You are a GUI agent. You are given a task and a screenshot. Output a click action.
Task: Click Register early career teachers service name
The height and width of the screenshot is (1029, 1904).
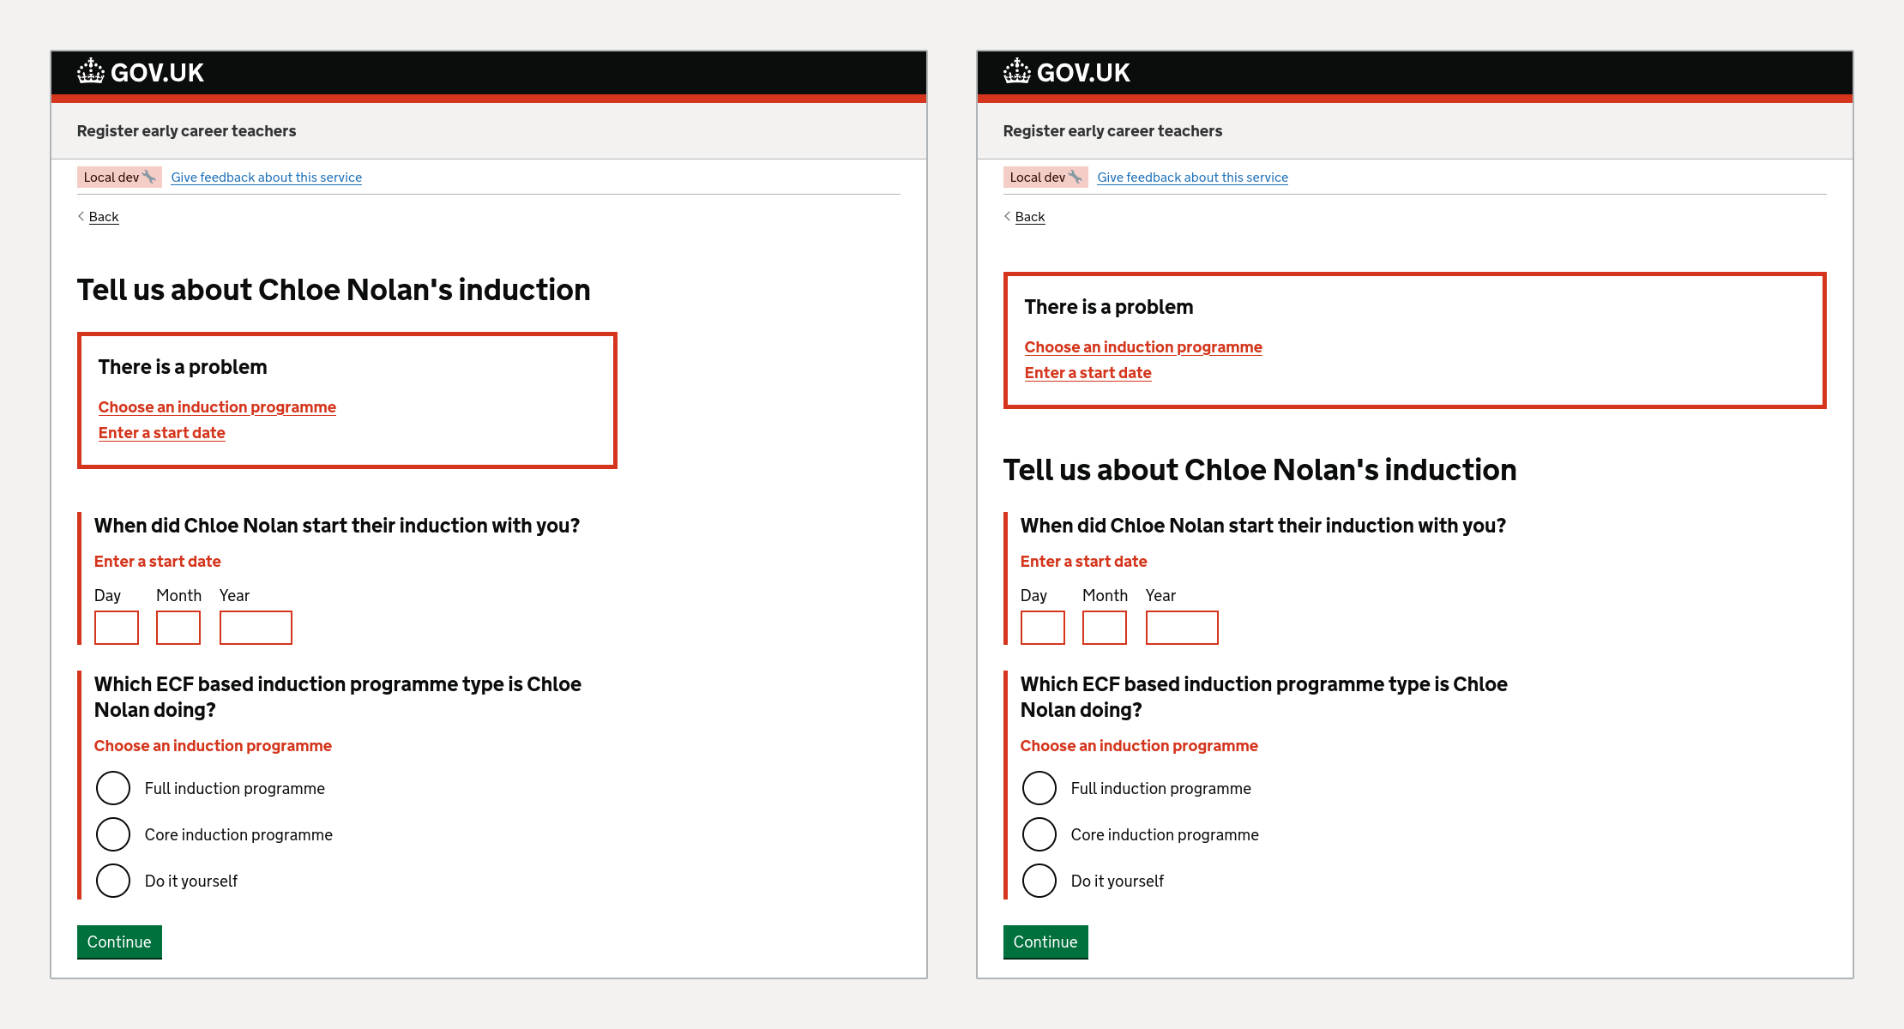[186, 130]
